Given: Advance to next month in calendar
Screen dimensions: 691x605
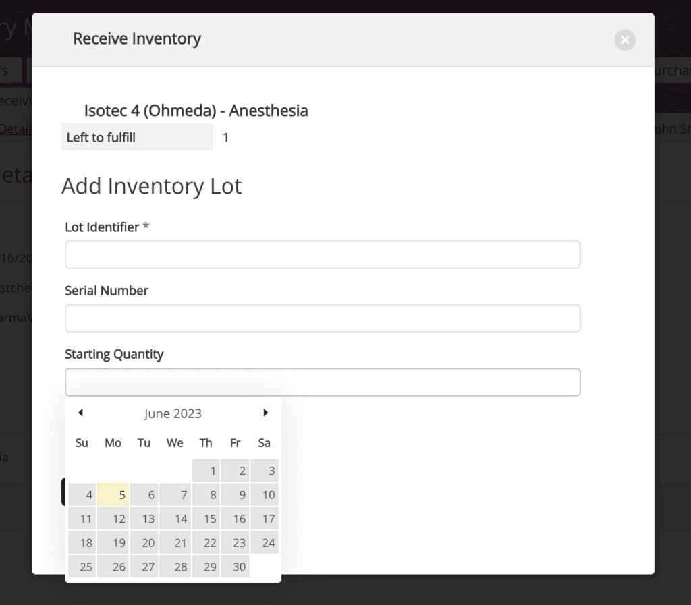Looking at the screenshot, I should [x=265, y=413].
